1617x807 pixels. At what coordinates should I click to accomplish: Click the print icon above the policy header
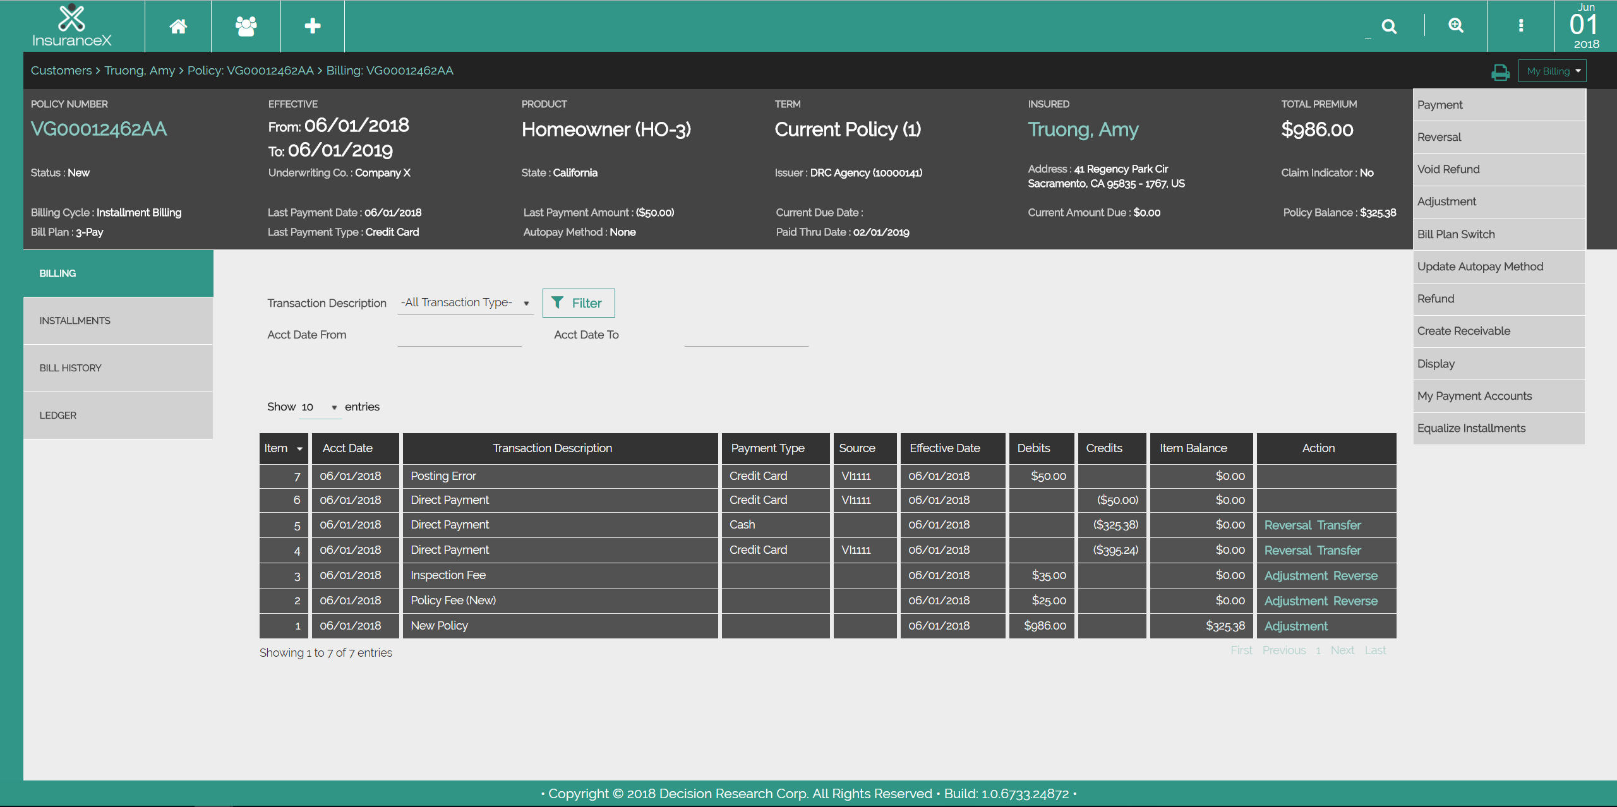click(1500, 71)
